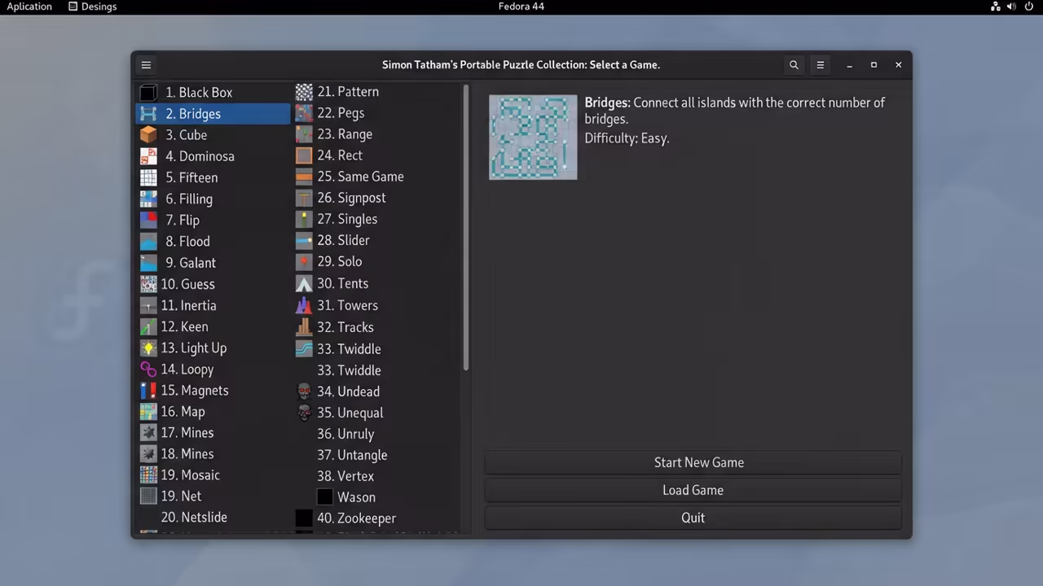Screen dimensions: 1043x586
Task: Select the Black Box game icon
Action: pos(148,93)
